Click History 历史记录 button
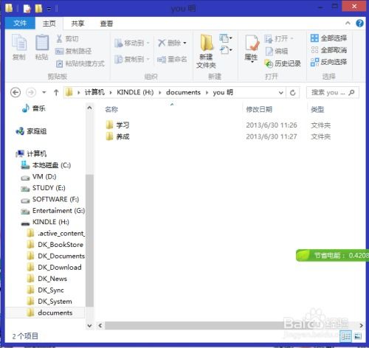Viewport: 369px width, 348px height. [283, 63]
